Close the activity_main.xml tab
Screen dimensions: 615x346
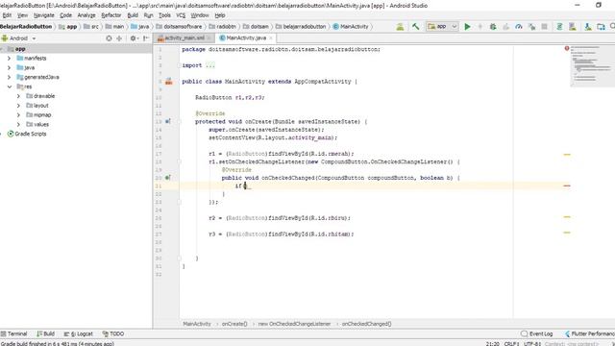[x=209, y=38]
